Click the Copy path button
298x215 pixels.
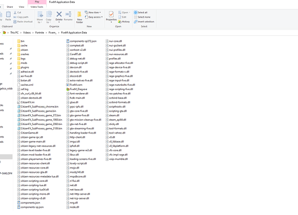coord(21,17)
